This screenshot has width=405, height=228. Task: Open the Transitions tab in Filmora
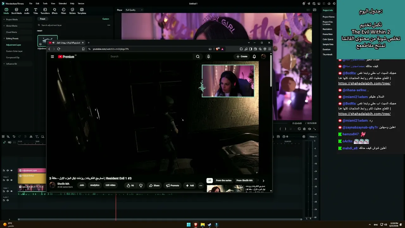[45, 11]
